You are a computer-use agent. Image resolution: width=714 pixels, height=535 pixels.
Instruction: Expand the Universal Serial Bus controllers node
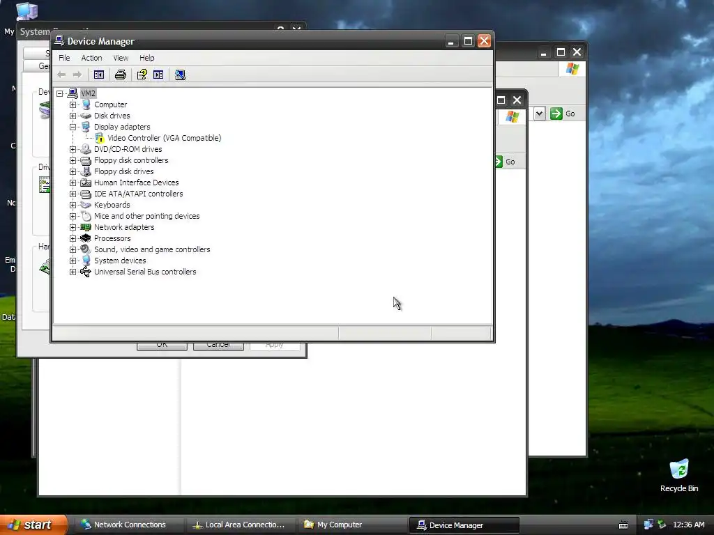point(73,272)
